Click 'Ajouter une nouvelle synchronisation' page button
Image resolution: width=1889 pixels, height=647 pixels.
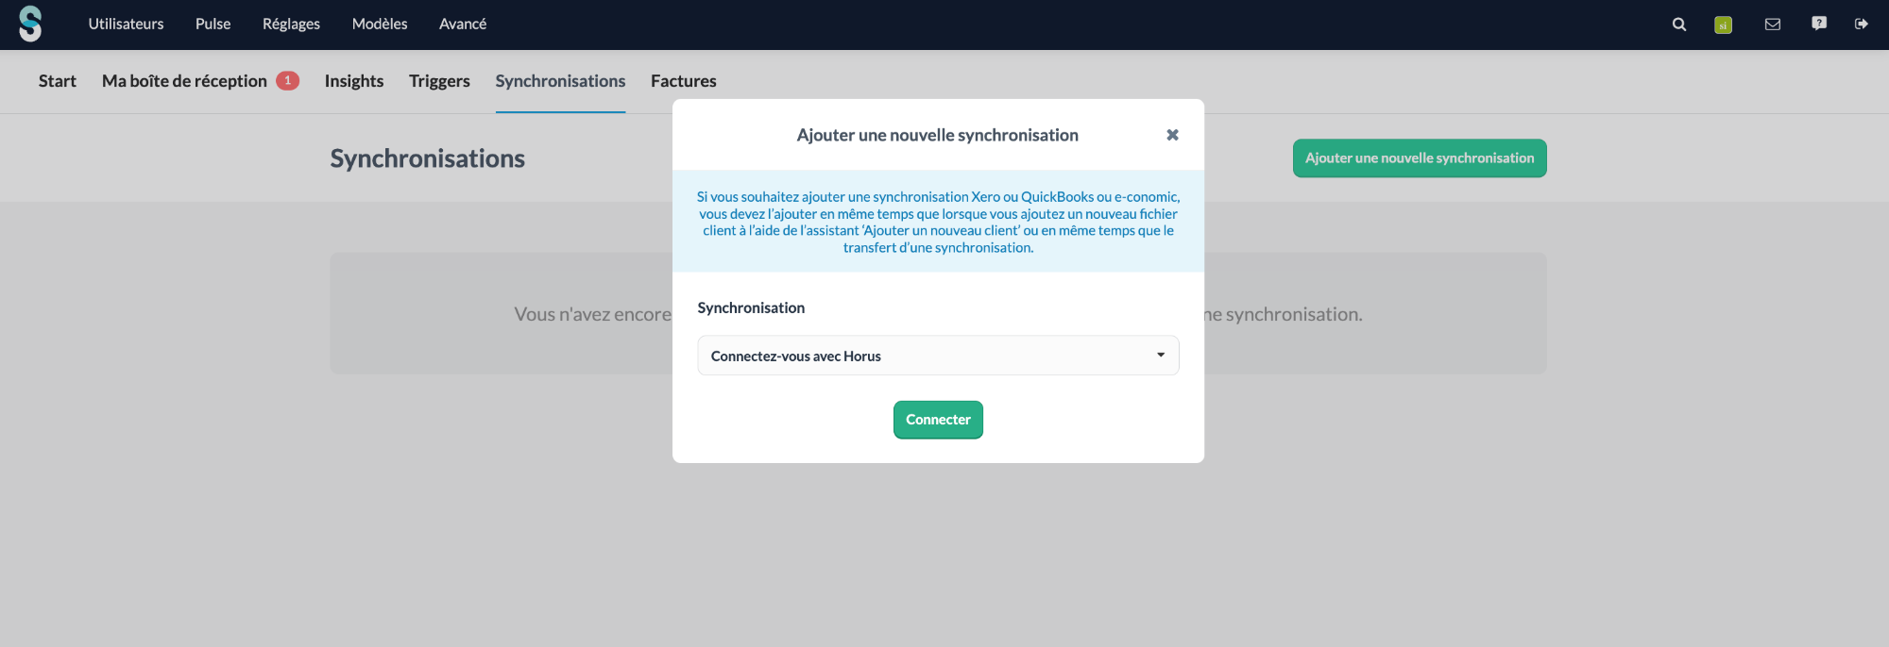coord(1419,158)
